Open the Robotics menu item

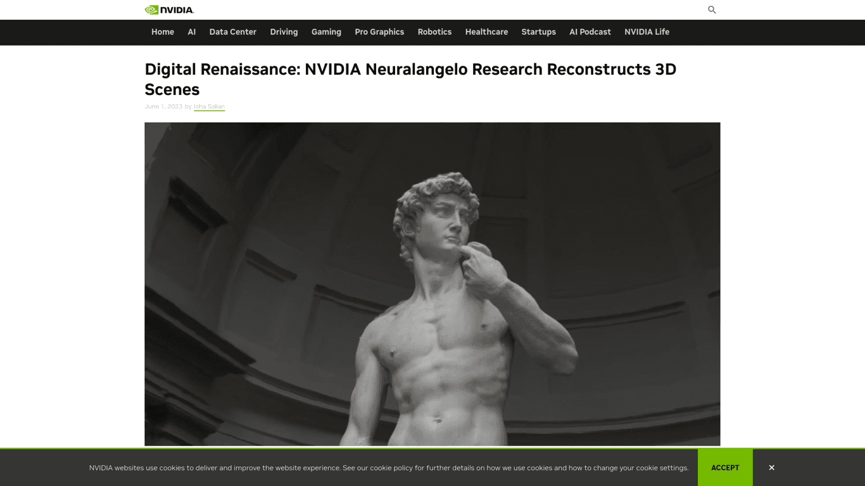coord(434,32)
